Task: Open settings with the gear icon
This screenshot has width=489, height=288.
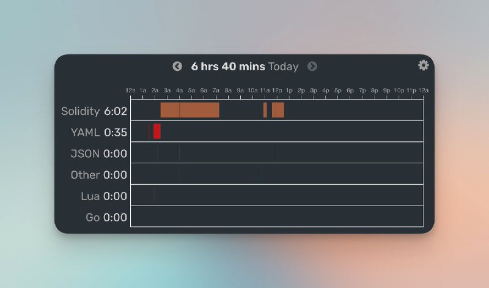Action: 423,65
